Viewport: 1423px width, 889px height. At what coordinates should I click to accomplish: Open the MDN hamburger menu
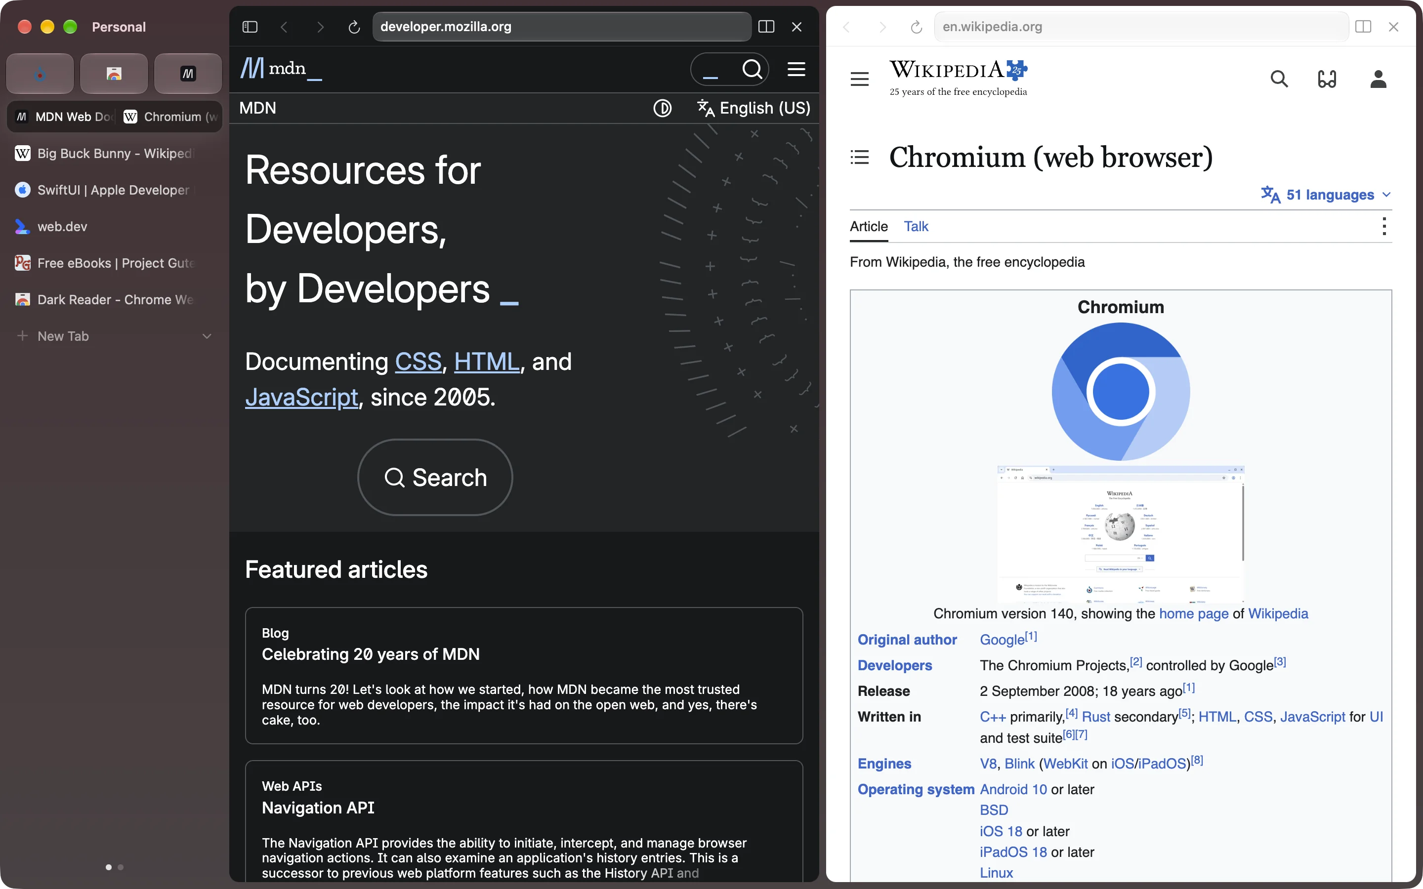click(x=796, y=69)
